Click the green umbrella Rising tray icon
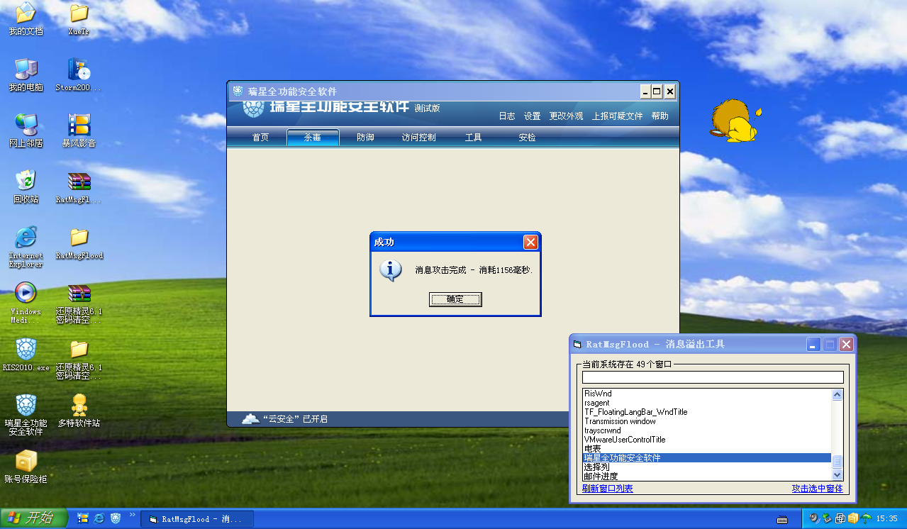 coord(866,518)
